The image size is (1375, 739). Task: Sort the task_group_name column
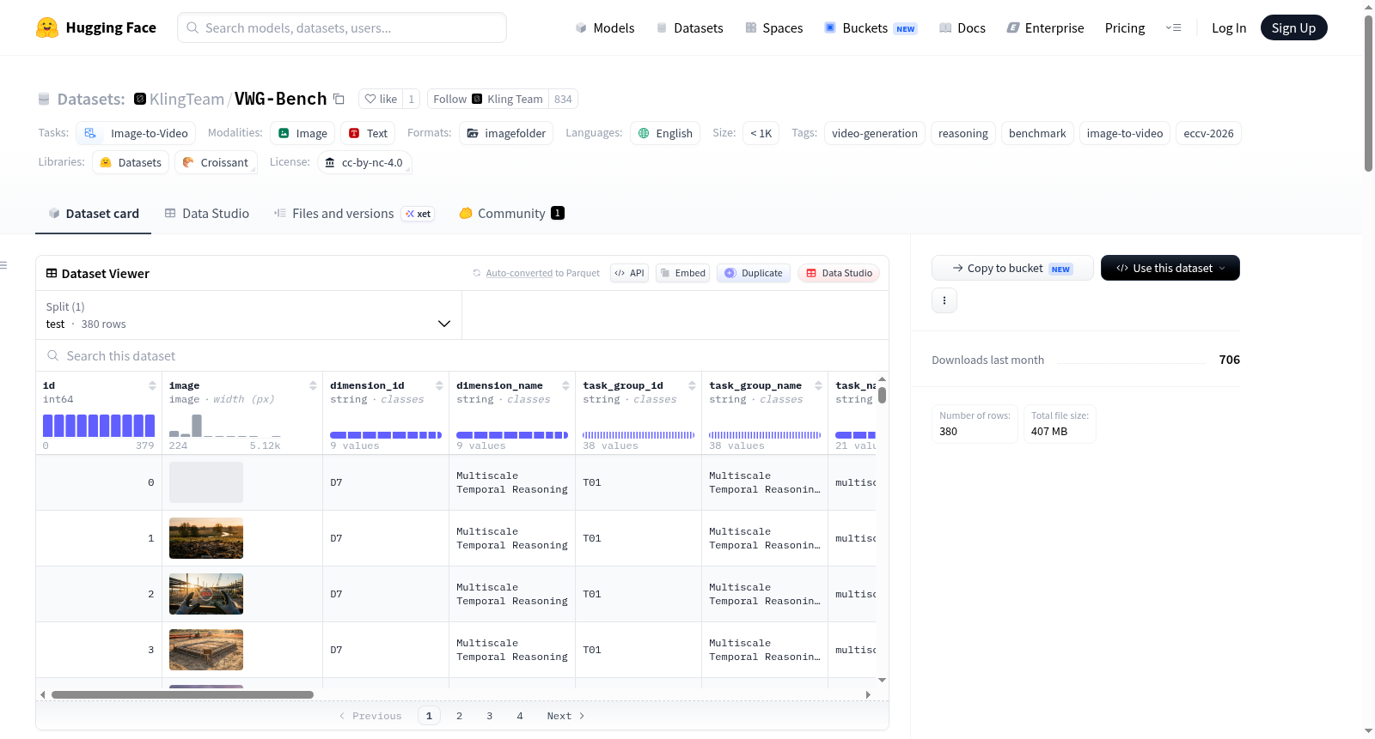coord(818,385)
